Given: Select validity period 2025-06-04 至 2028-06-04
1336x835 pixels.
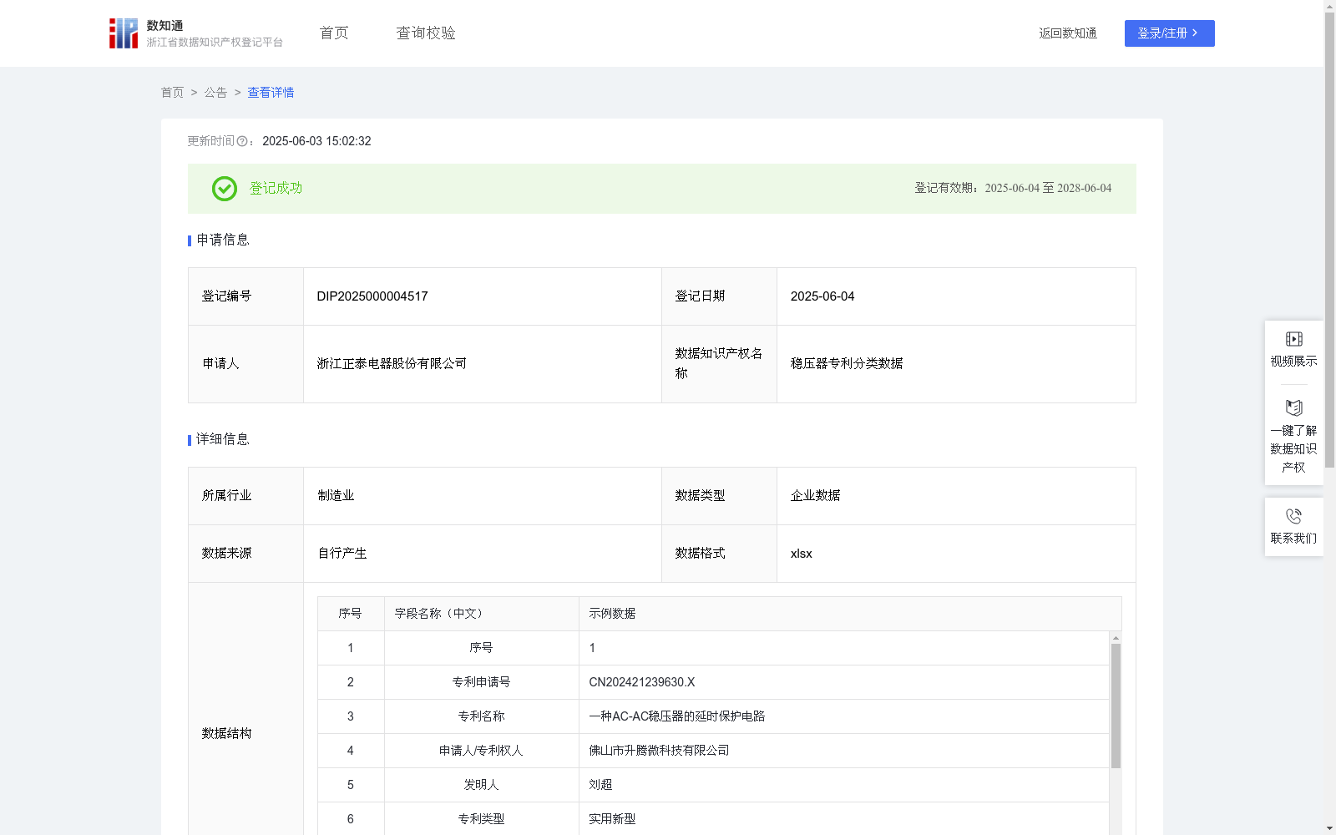Looking at the screenshot, I should click(x=1048, y=189).
